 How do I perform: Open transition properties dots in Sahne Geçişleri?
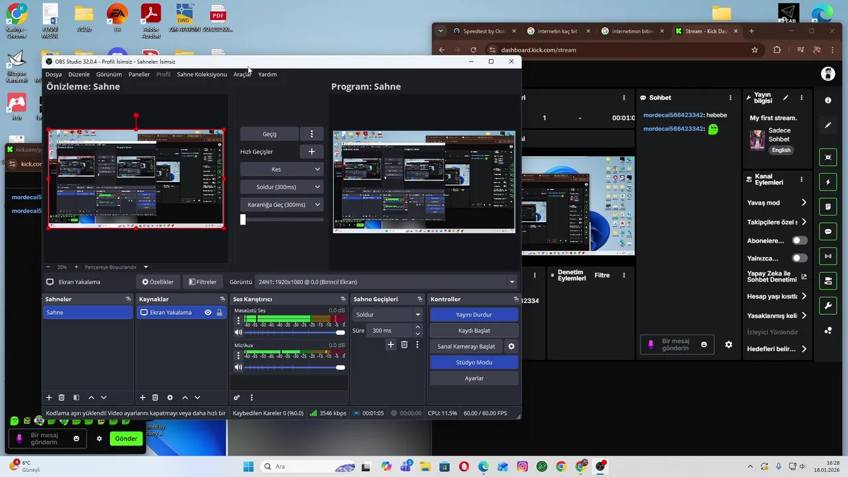(417, 344)
